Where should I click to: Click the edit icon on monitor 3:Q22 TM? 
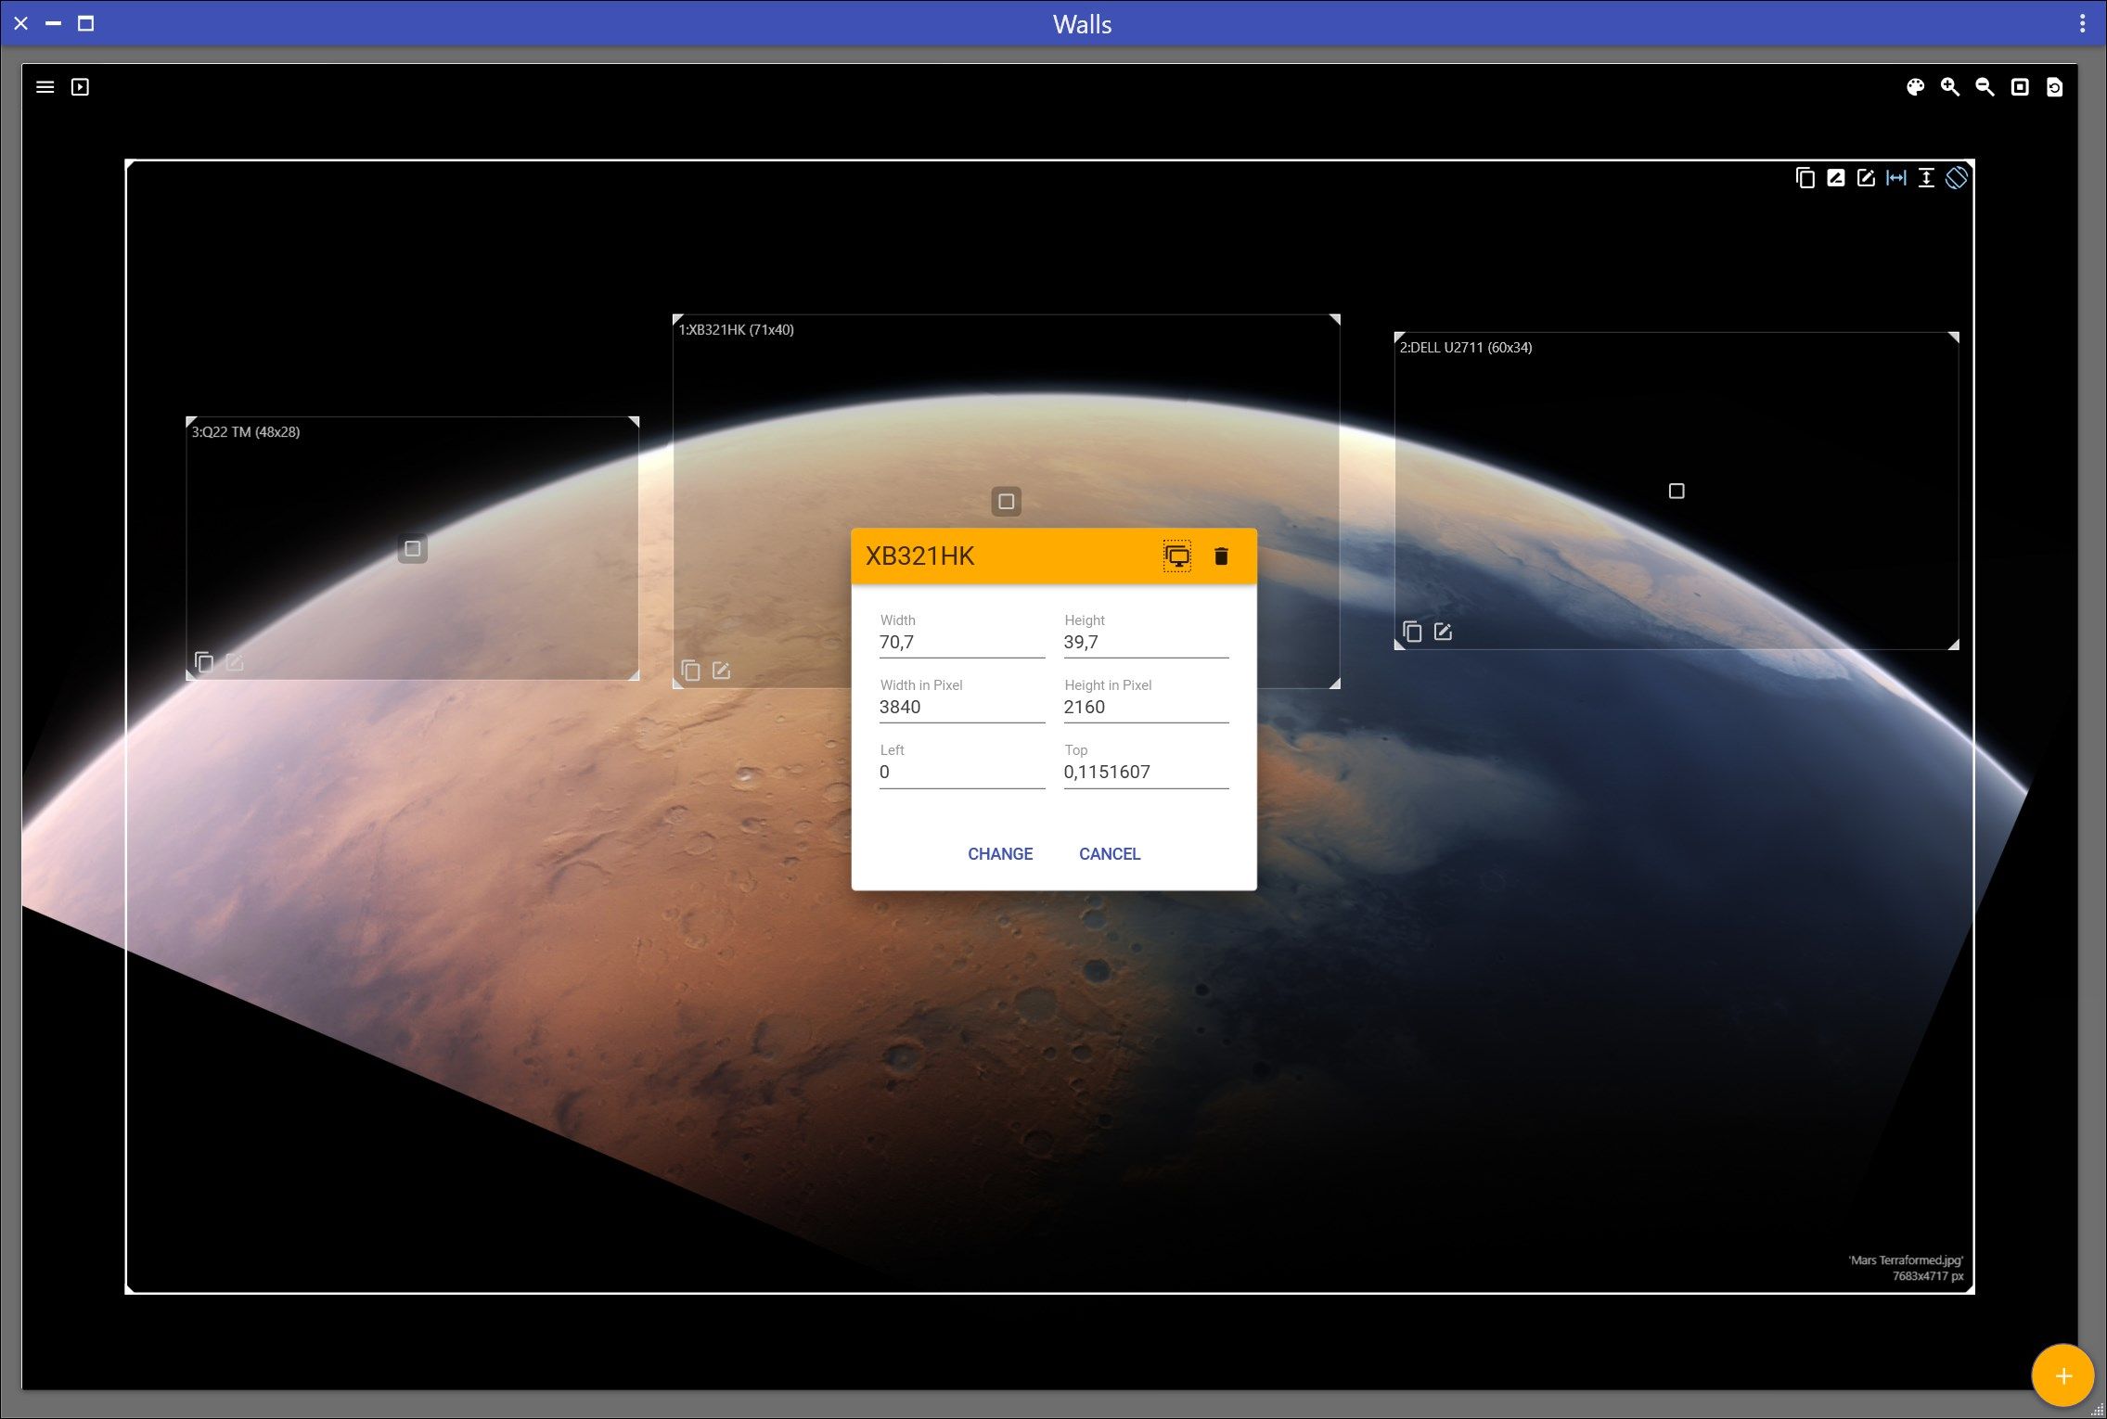click(x=235, y=663)
